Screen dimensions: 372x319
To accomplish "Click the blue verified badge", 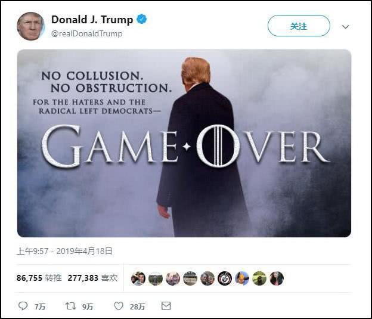I will pyautogui.click(x=142, y=19).
